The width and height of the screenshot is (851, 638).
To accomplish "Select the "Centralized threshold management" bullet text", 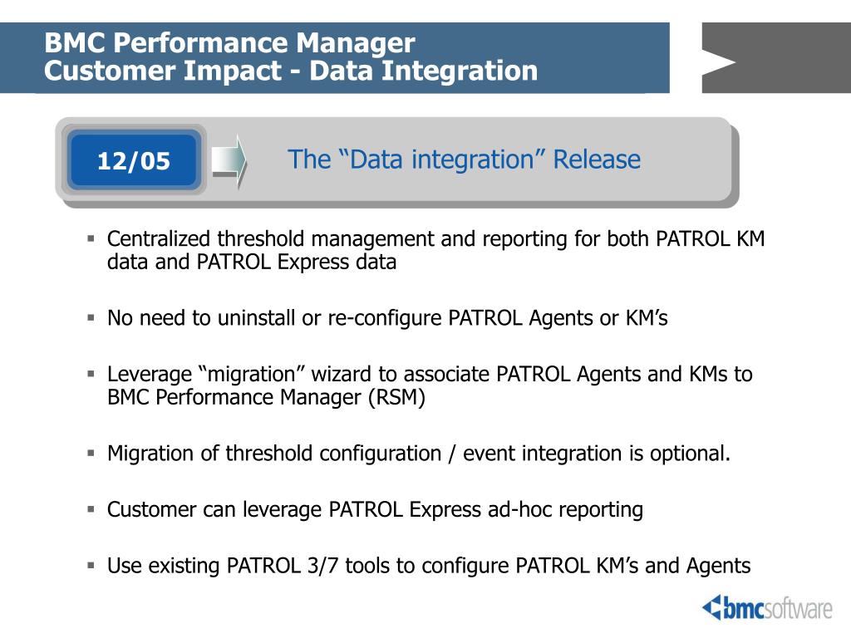I will 435,251.
